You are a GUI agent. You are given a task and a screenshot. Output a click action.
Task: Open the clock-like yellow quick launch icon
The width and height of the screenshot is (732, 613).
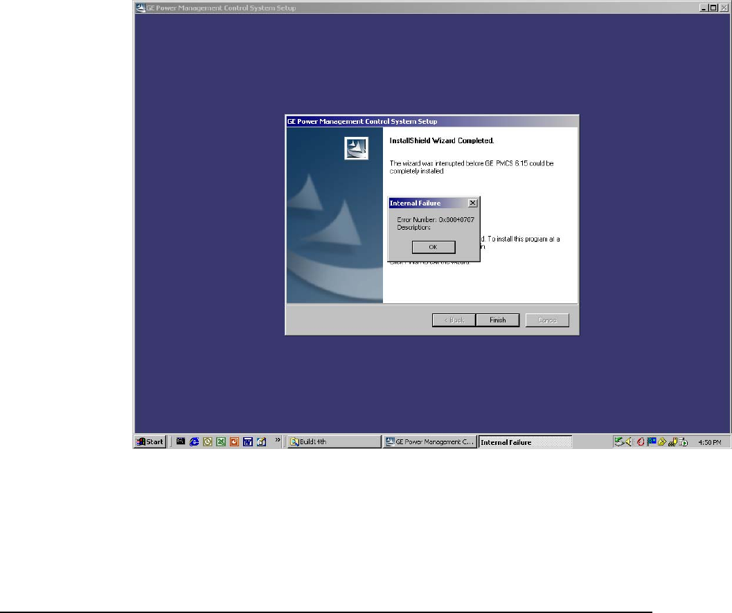[208, 442]
